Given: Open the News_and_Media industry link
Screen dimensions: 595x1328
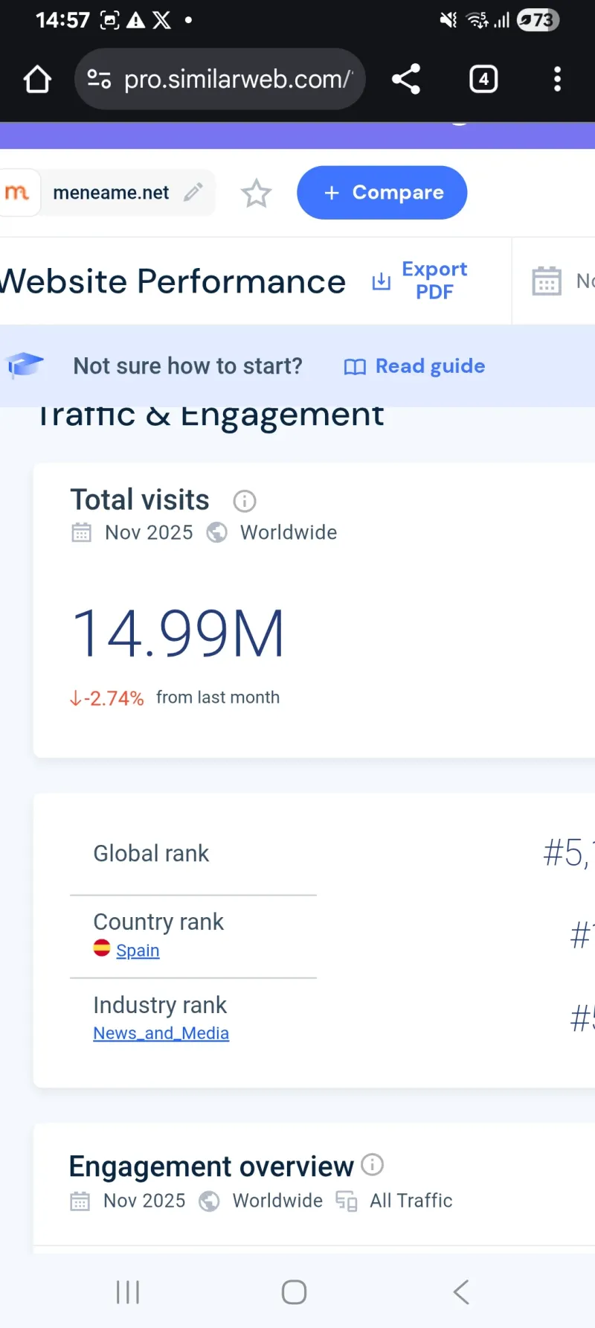Looking at the screenshot, I should 161,1033.
